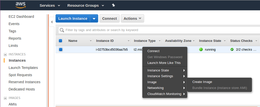Click the instance ID i-02753bcd5036aa7b5 cell
This screenshot has width=260, height=107.
click(x=112, y=49)
